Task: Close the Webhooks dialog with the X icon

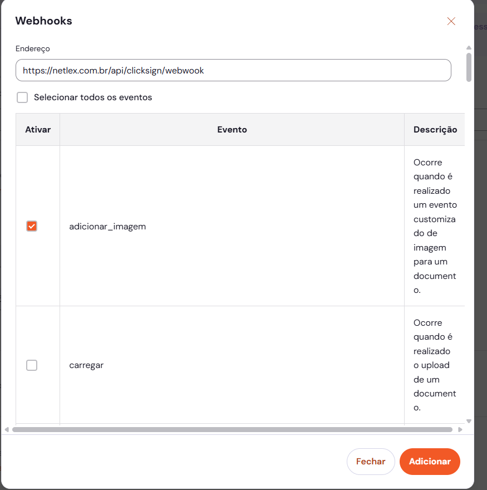Action: (451, 21)
